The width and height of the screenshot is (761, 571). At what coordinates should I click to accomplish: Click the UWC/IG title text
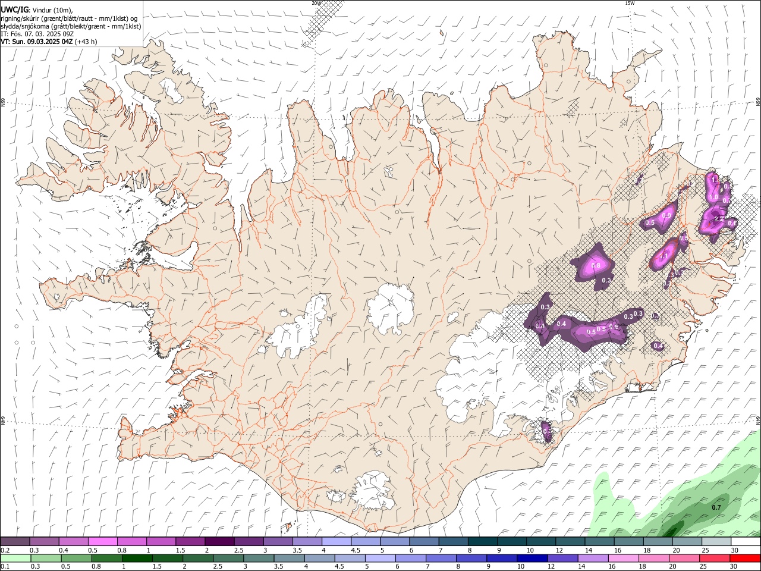coord(14,9)
